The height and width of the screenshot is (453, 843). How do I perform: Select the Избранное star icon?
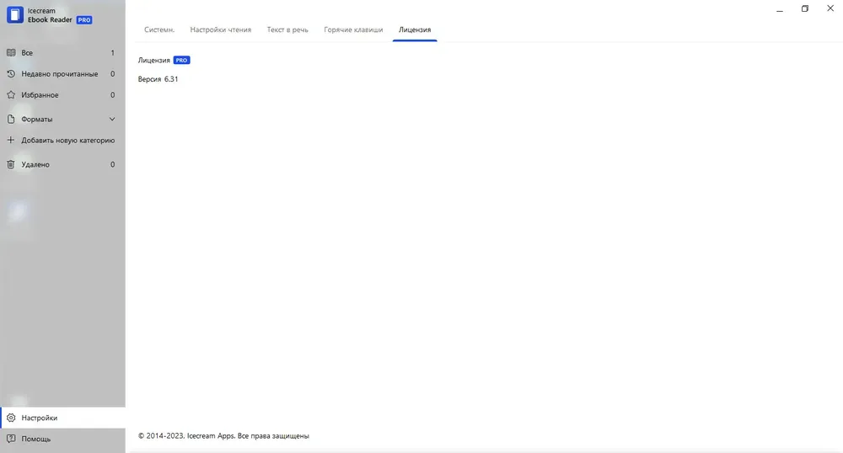click(x=11, y=95)
